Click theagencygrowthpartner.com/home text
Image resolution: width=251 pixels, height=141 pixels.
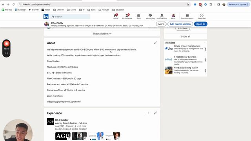64,102
